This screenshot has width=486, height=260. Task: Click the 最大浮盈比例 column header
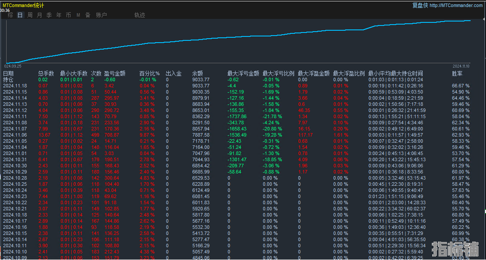point(349,74)
